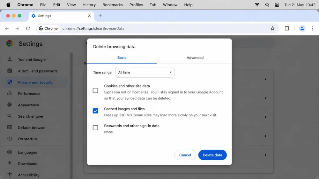The height and width of the screenshot is (179, 319).
Task: Check Cookies and other site data
Action: tap(95, 90)
